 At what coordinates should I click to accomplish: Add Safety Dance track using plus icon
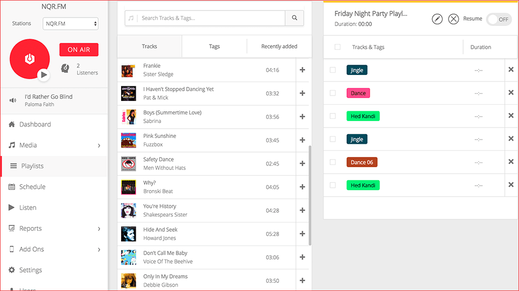click(302, 163)
